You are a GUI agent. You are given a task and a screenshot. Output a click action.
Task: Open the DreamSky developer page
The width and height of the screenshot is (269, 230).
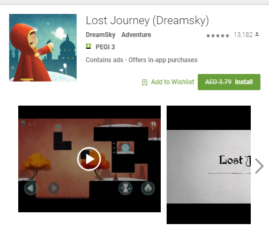coord(100,35)
